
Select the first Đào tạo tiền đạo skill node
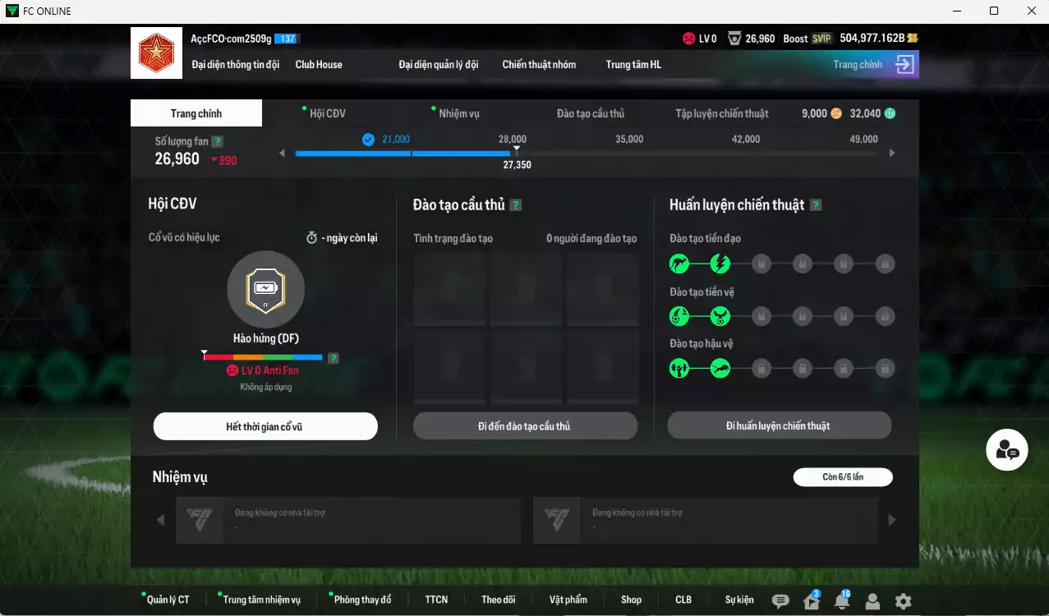click(679, 264)
